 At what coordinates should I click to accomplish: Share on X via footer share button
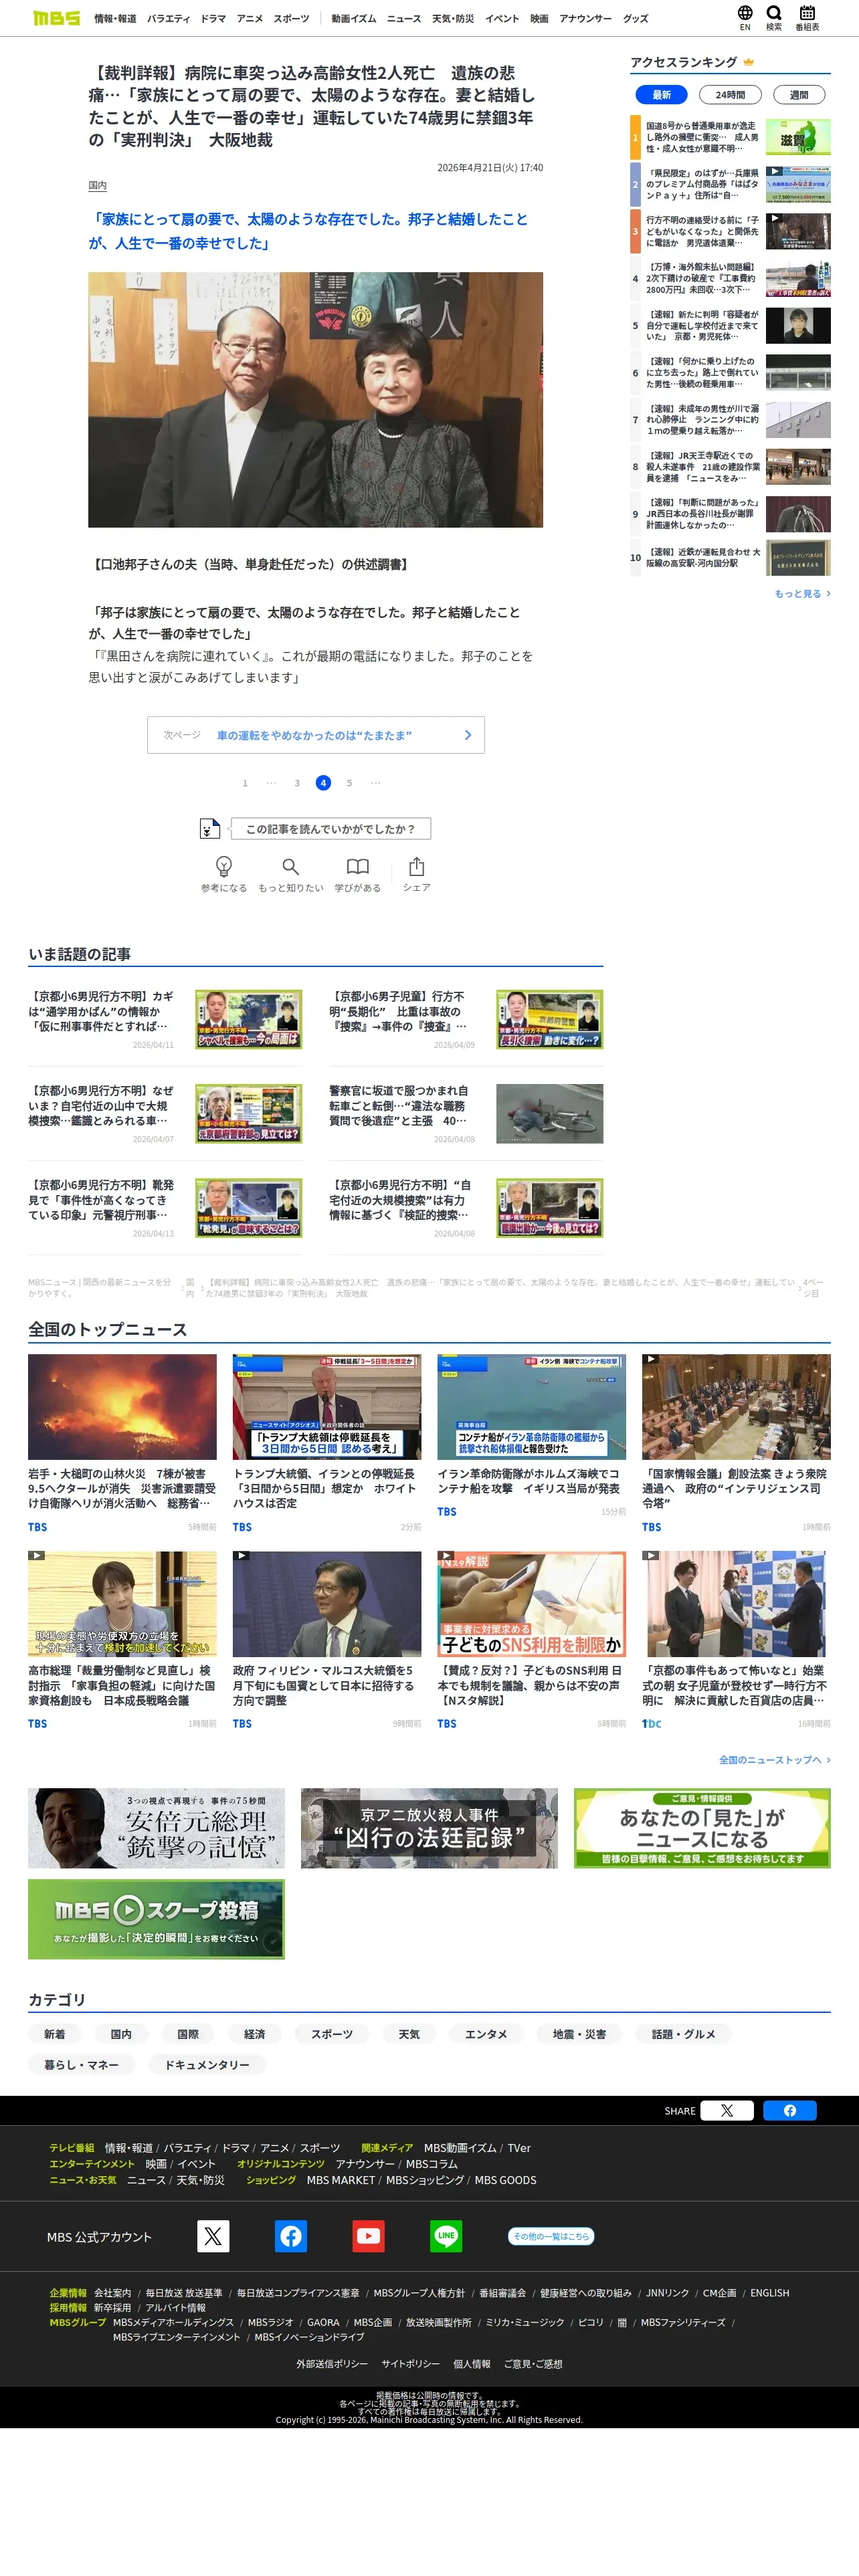click(727, 2110)
